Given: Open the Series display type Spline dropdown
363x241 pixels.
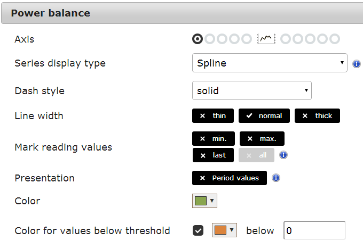Looking at the screenshot, I should pos(270,63).
